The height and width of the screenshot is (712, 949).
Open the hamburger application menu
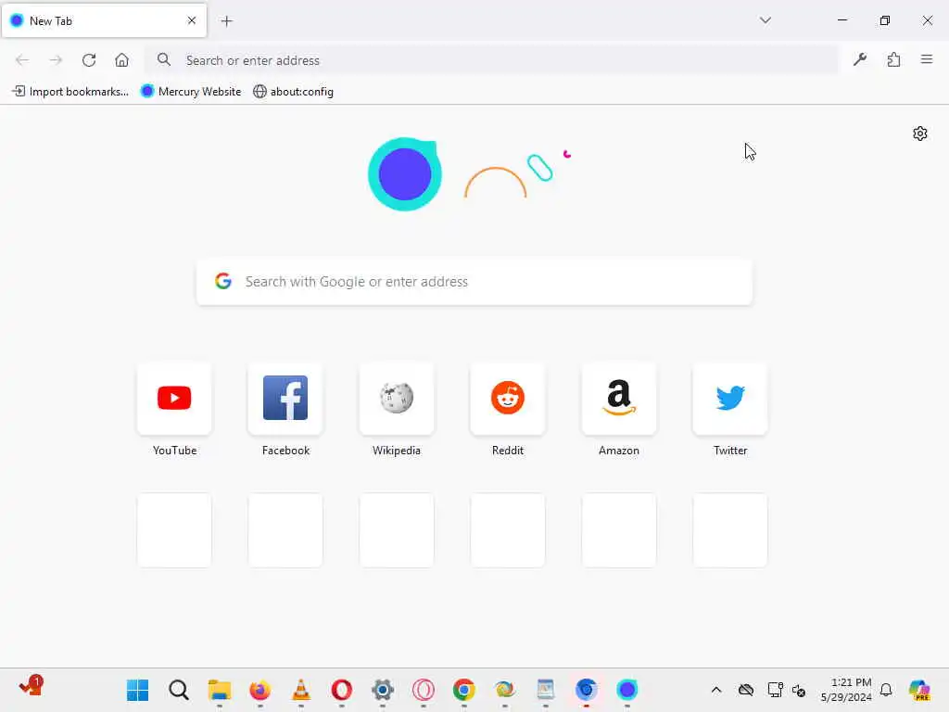[x=926, y=59]
